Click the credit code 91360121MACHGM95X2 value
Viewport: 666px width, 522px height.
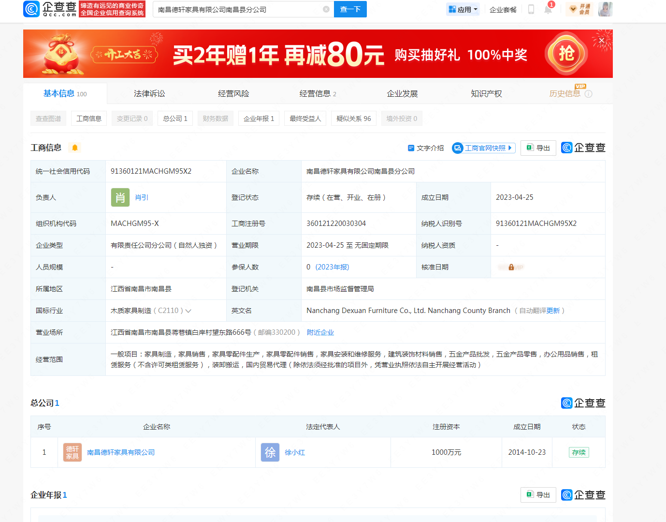pyautogui.click(x=151, y=171)
